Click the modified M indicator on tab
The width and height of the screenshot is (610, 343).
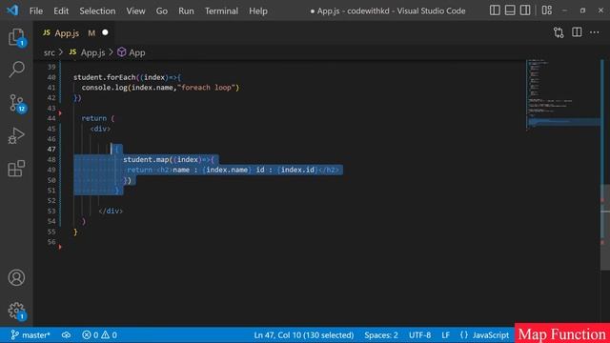91,33
